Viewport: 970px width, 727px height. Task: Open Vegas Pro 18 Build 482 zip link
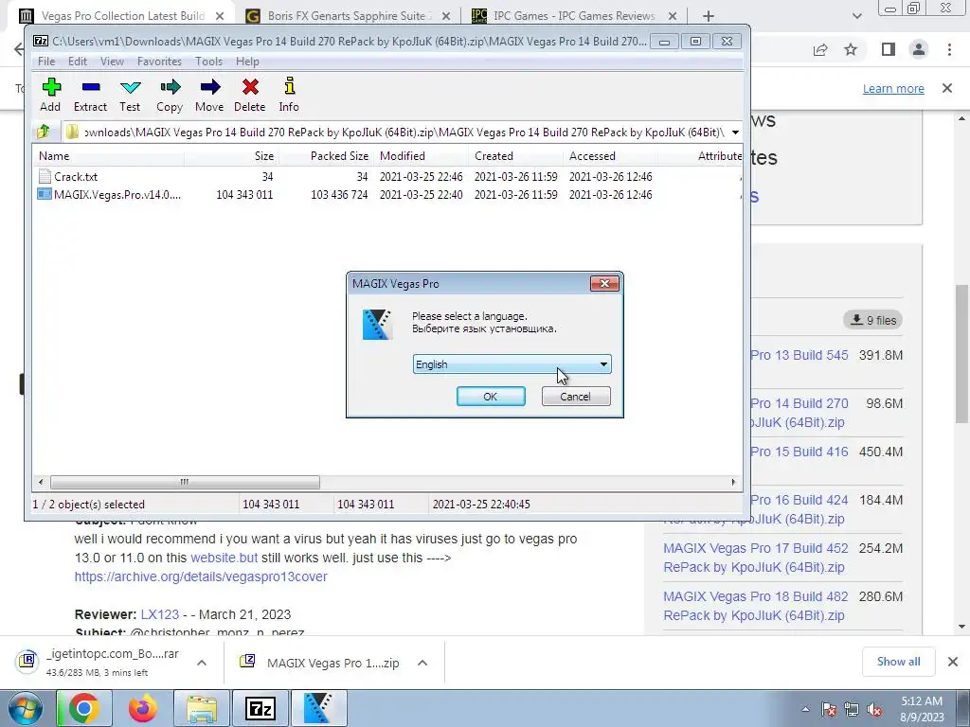click(756, 606)
